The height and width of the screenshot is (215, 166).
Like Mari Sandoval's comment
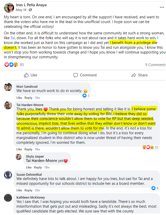19,98
